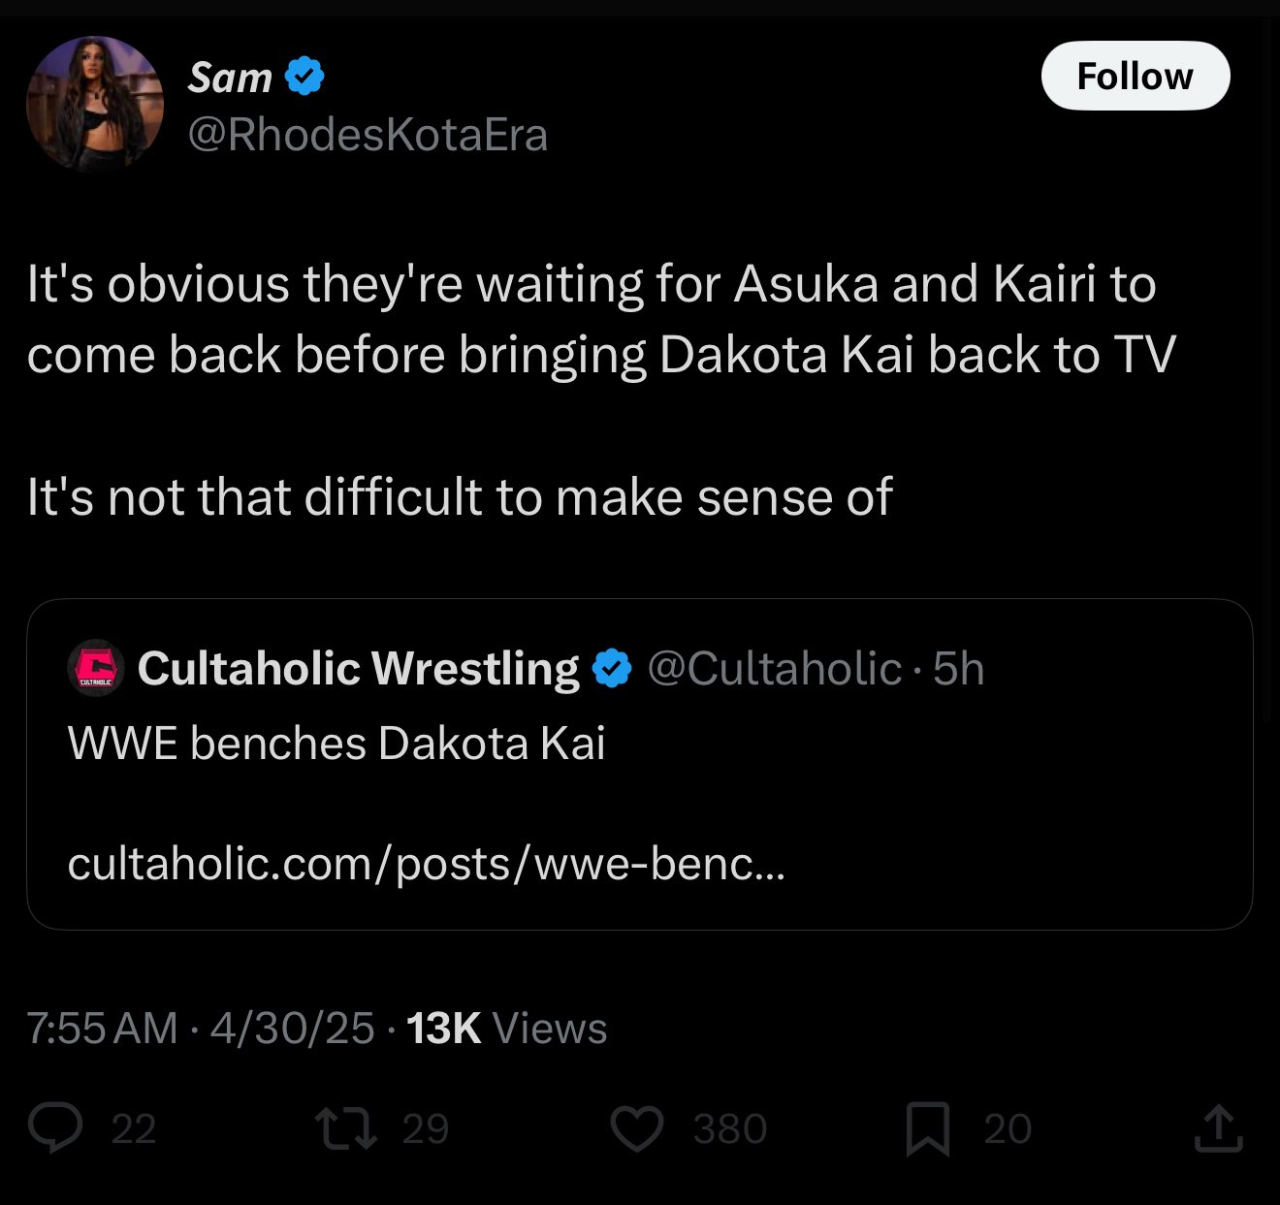The image size is (1280, 1205).
Task: Open the share tweet icon
Action: pos(1218,1128)
